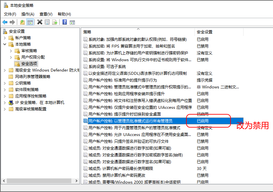Click the Properties toolbar icon
Image resolution: width=273 pixels, height=192 pixels.
[47, 22]
